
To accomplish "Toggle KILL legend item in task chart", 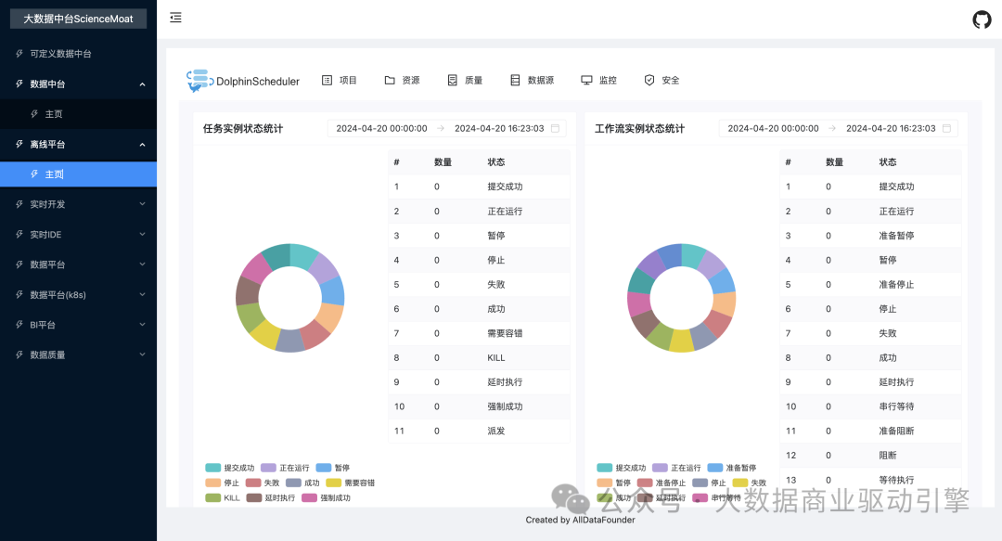I will (x=223, y=497).
